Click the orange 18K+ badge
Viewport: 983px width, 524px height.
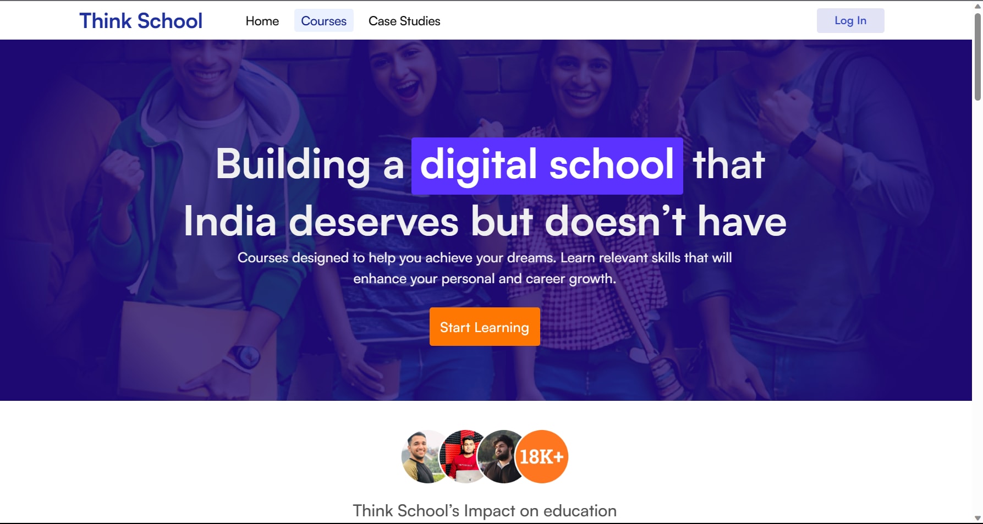coord(542,456)
